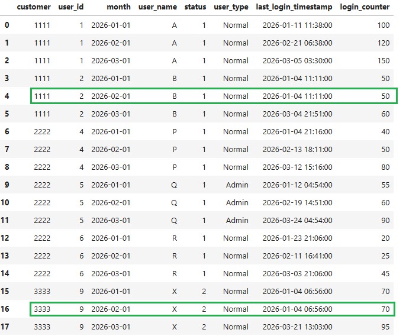
Task: Select user_name Q in row 11
Action: [x=174, y=221]
